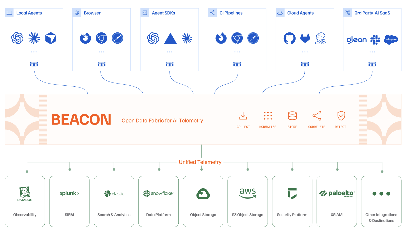Image resolution: width=406 pixels, height=233 pixels.
Task: Click the Safari compass icon in Browser card
Action: pyautogui.click(x=117, y=38)
